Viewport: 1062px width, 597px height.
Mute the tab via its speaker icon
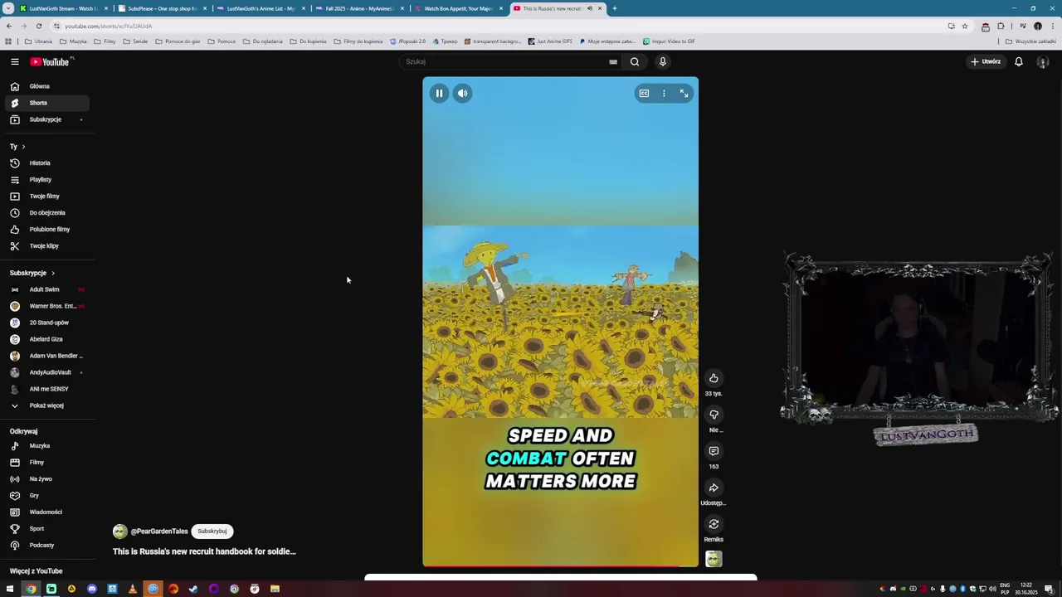click(590, 8)
